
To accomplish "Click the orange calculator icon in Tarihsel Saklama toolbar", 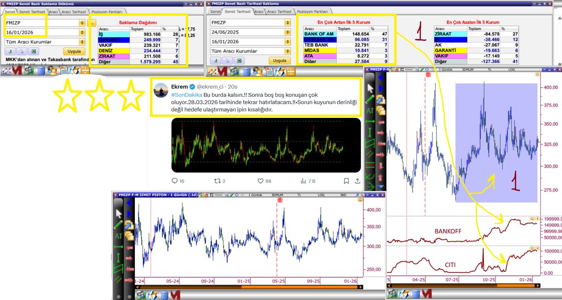I will 291,71.
